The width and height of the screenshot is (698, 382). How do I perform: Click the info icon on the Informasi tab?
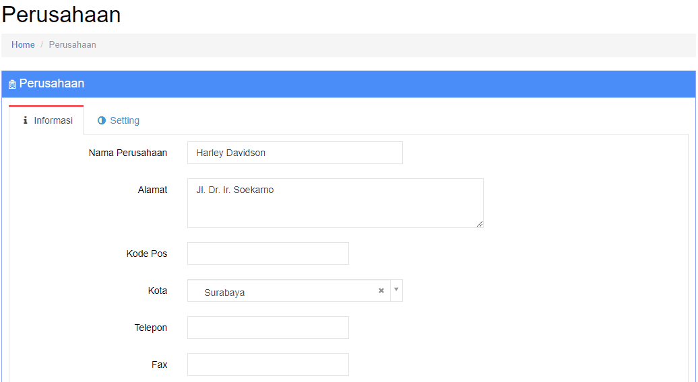[26, 120]
